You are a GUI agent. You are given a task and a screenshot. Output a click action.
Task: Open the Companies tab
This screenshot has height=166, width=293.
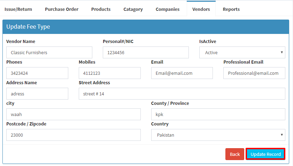(x=168, y=9)
